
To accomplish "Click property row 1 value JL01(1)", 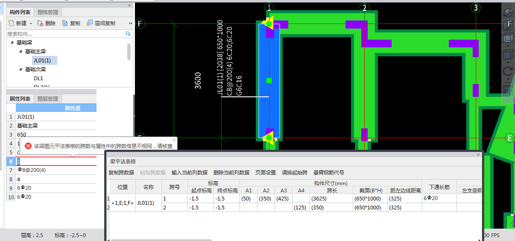I will (x=56, y=116).
